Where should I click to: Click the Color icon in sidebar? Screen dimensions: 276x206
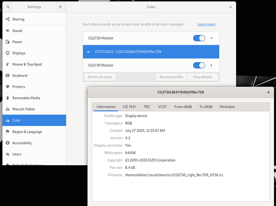(7, 120)
